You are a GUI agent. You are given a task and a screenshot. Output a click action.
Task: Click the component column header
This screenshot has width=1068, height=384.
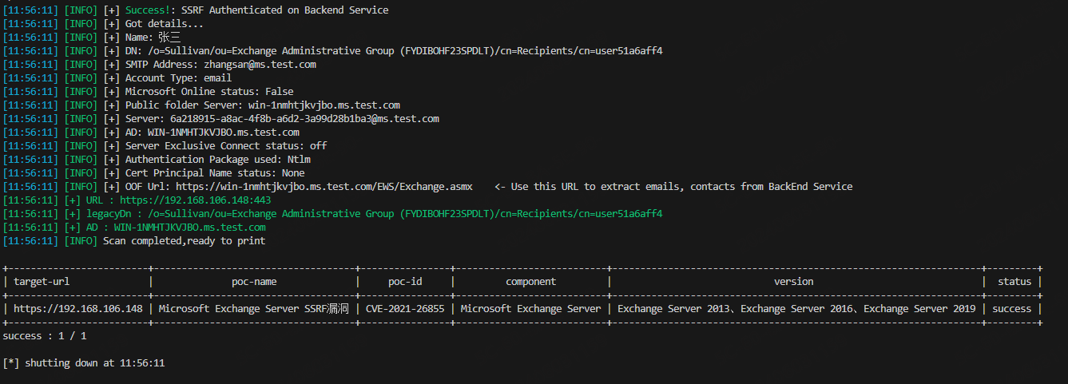tap(530, 282)
